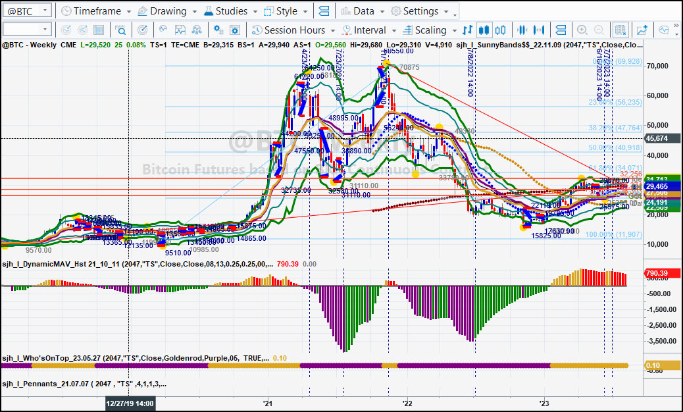Expand the Interval dropdown arrow

tap(393, 30)
